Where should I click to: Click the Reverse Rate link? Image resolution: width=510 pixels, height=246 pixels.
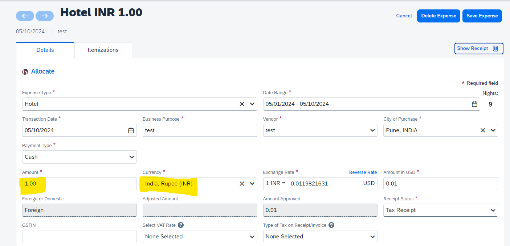tap(363, 172)
